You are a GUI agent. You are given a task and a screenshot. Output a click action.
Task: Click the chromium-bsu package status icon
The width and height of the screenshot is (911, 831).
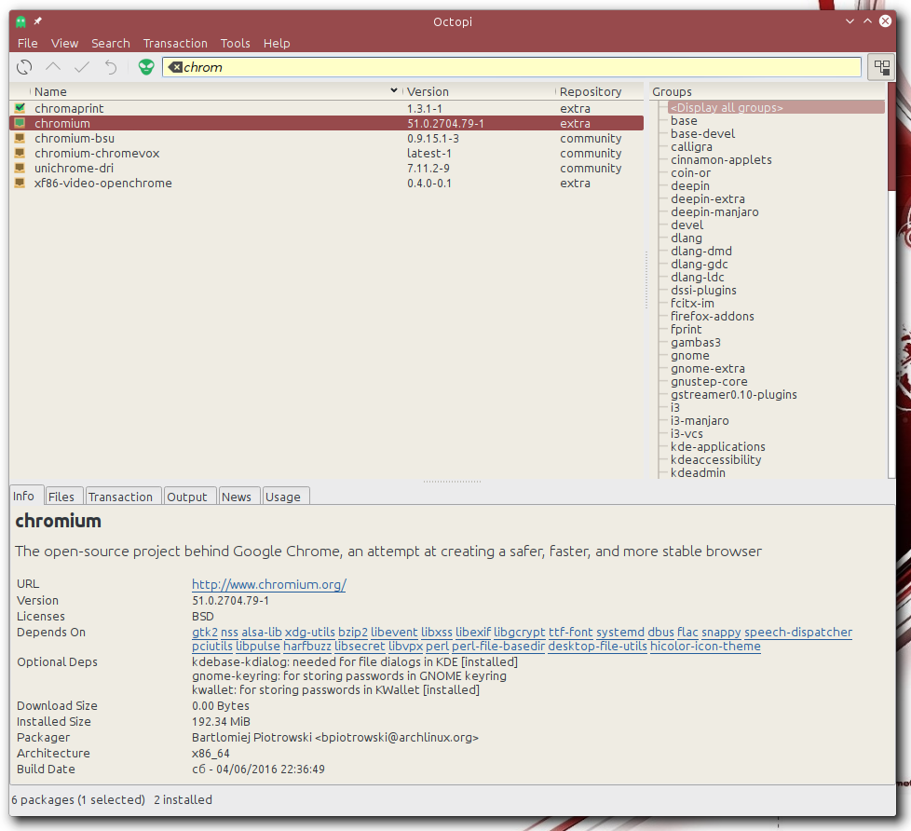coord(20,139)
